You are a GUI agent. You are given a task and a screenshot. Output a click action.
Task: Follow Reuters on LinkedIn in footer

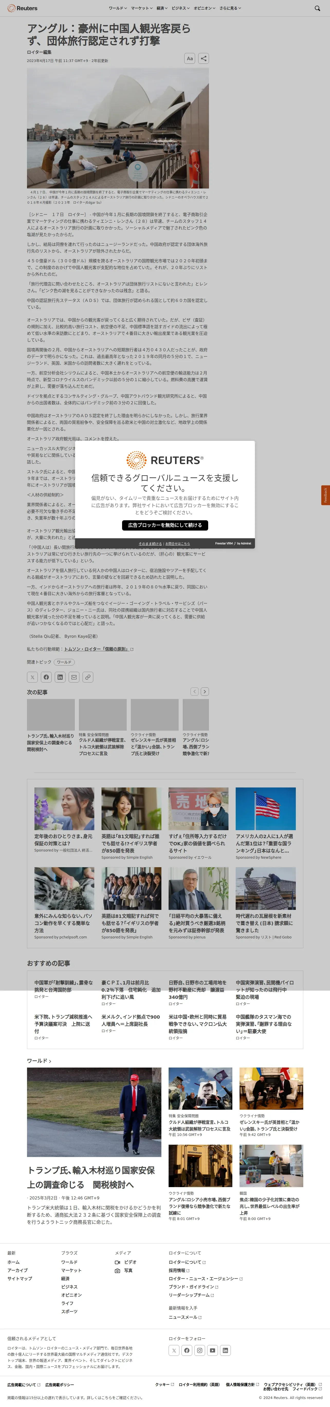pos(225,1350)
